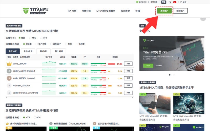Switch to 整个期间 tab

59,51
